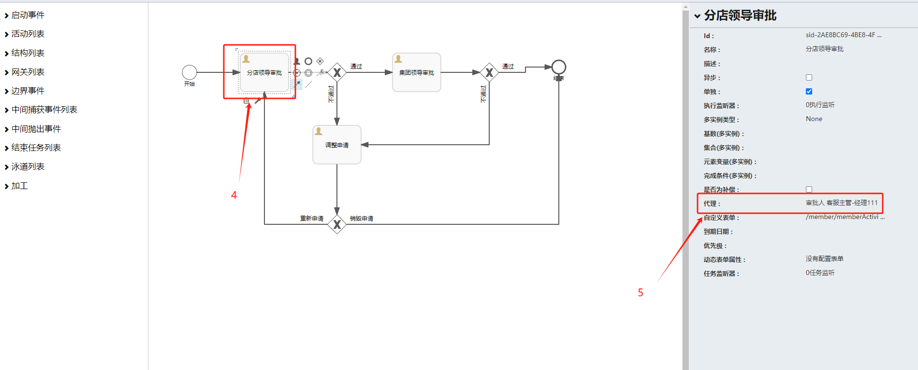The height and width of the screenshot is (370, 918).
Task: Click the trash delete icon below selected task
Action: coord(246,101)
